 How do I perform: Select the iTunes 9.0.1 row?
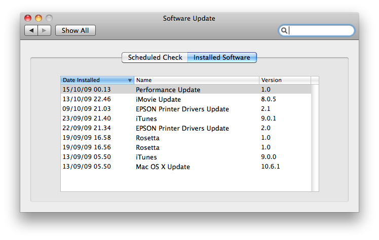[186, 118]
